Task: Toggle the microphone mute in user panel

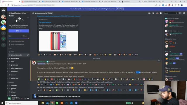Action: 22,99
